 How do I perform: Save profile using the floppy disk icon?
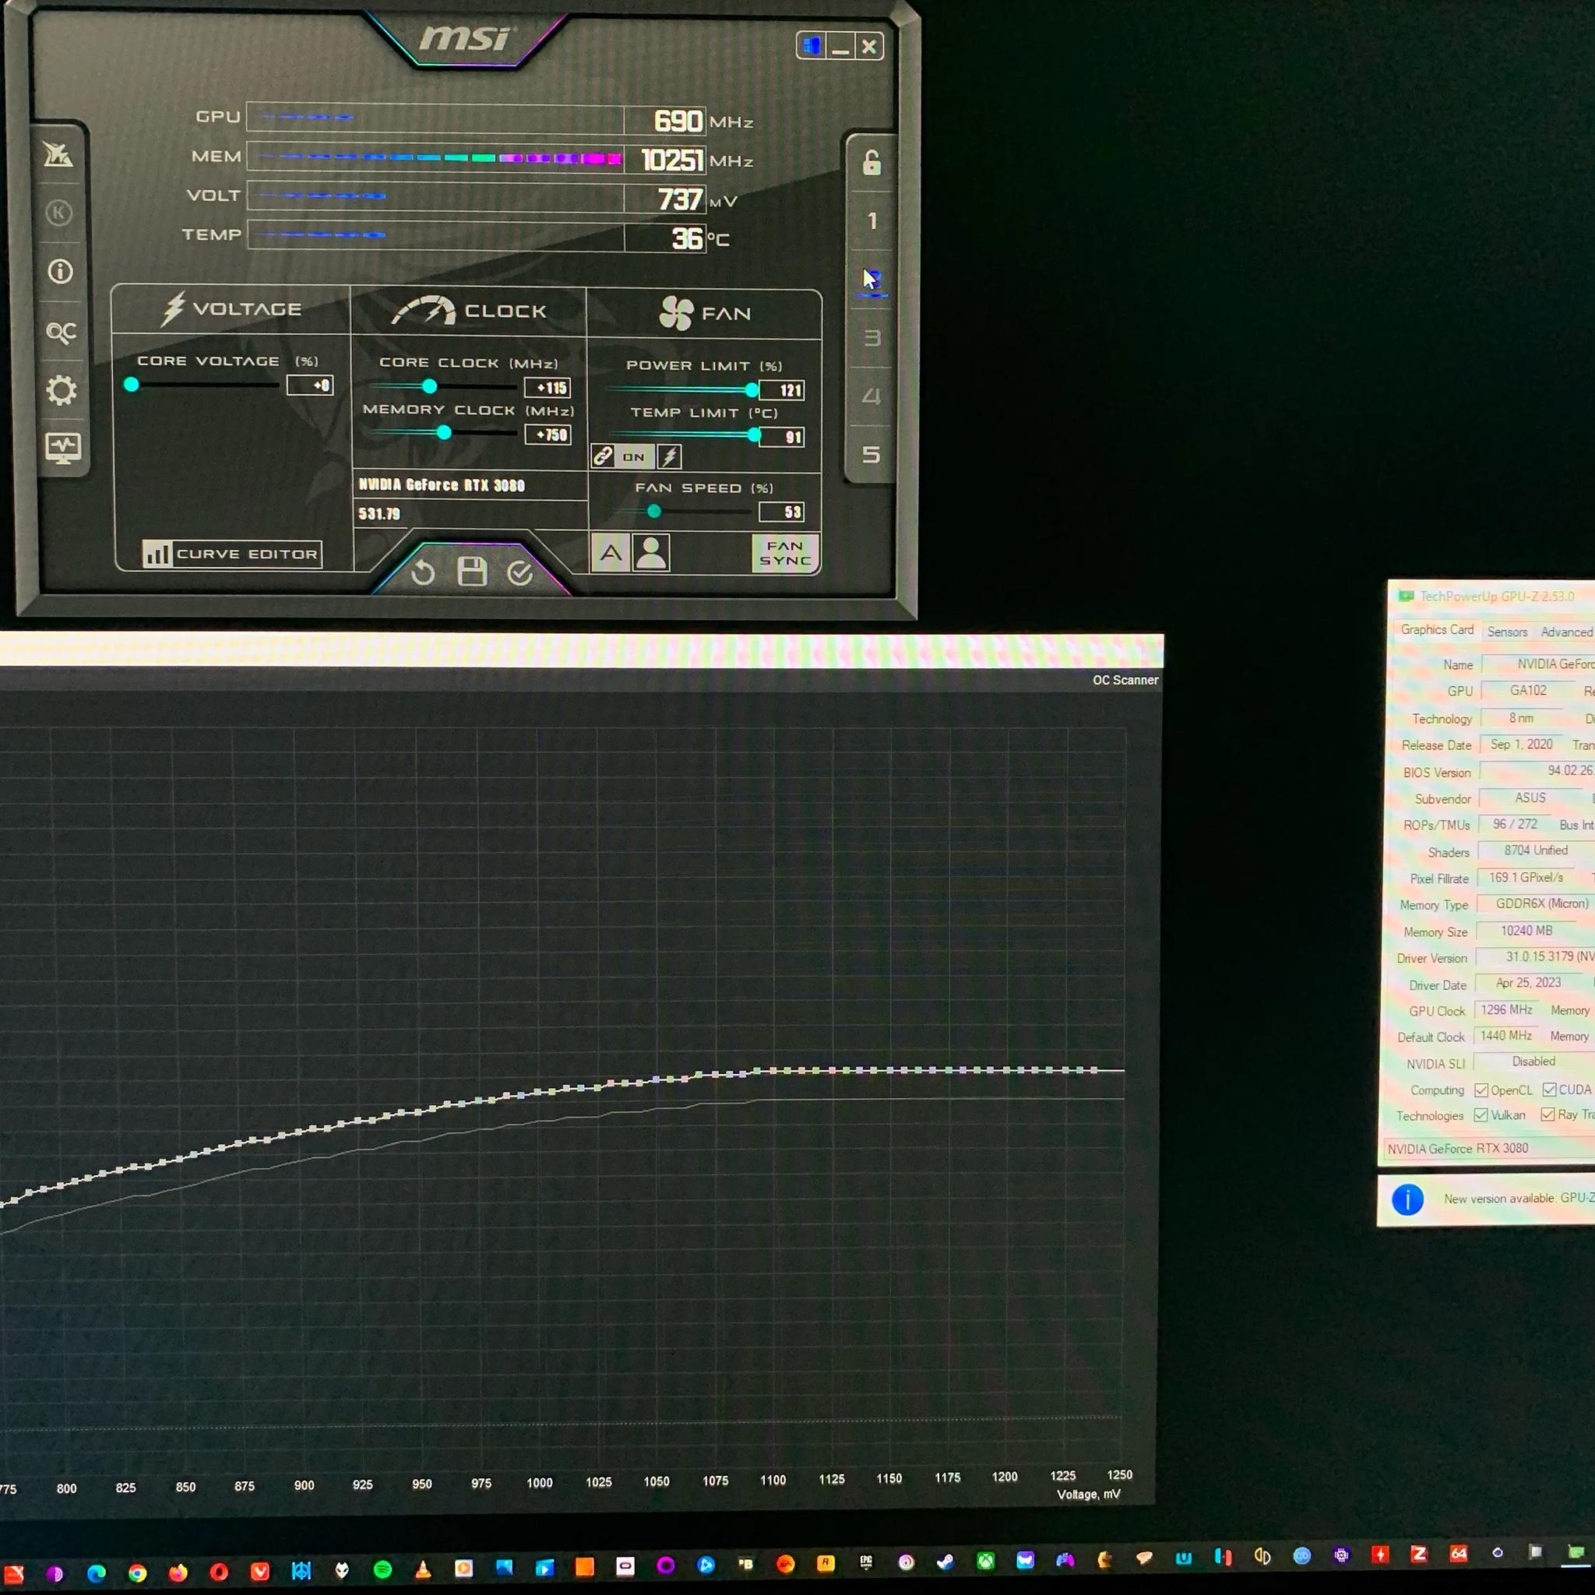(x=472, y=572)
